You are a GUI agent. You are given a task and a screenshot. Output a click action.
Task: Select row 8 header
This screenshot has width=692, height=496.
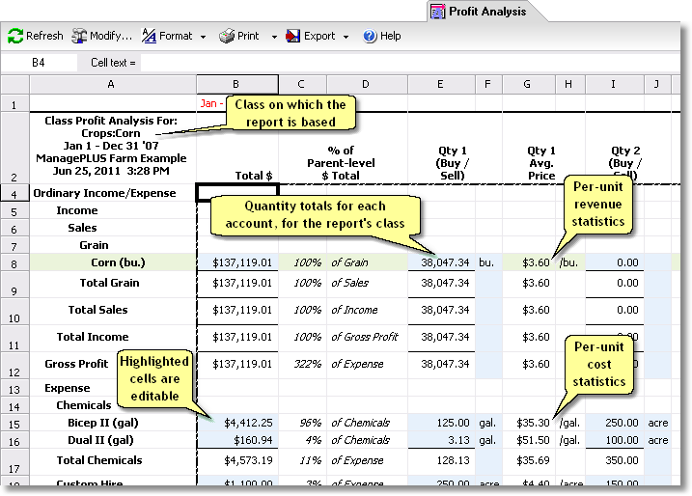click(14, 262)
